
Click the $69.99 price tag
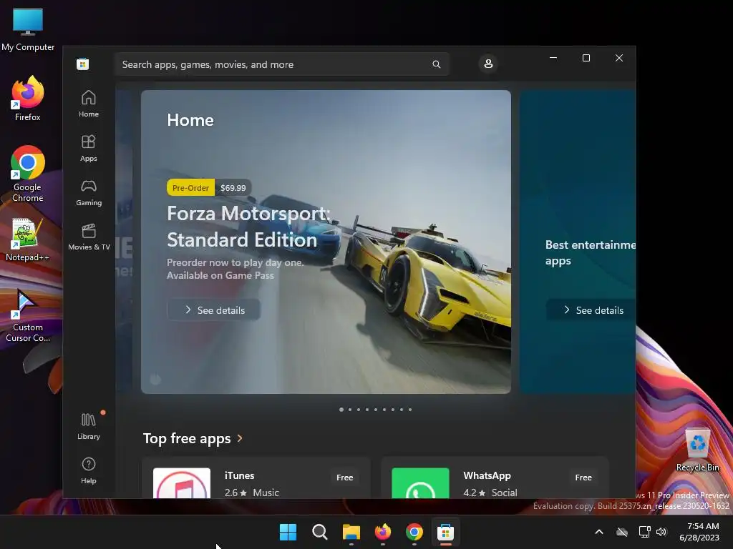tap(233, 188)
